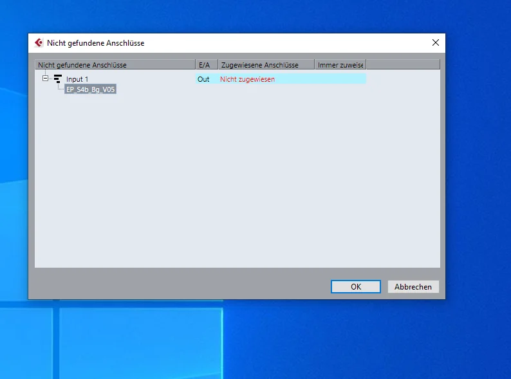Open the 'Nicht zugewiesen' port assignment dropdown
The height and width of the screenshot is (379, 511).
pos(247,79)
